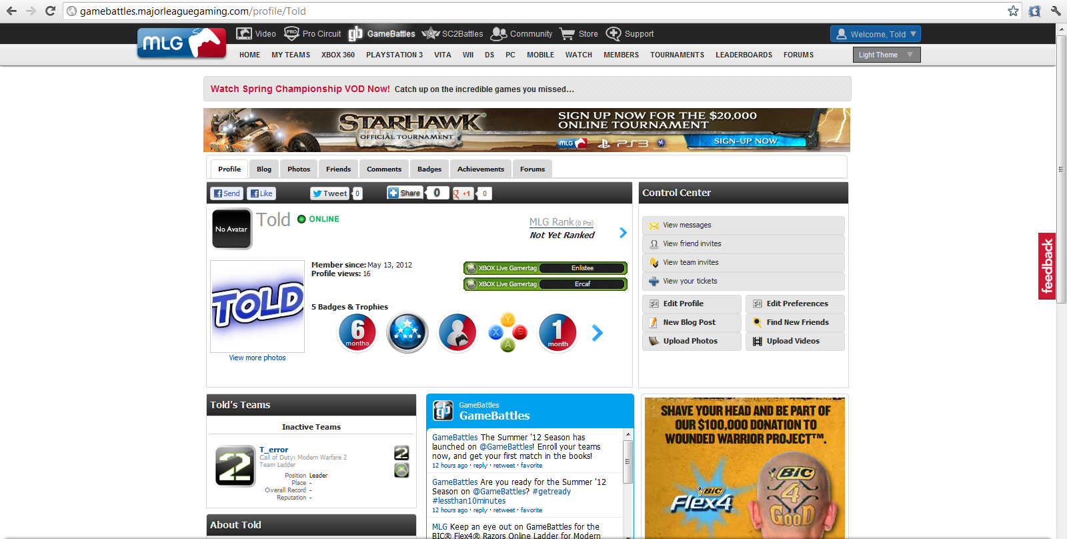The image size is (1067, 539).
Task: Click the Watch Spring Championship VOD Now link
Action: click(x=300, y=89)
